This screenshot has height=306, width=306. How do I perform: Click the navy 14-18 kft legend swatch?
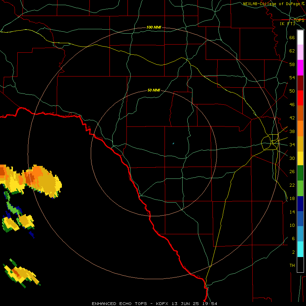(300, 204)
